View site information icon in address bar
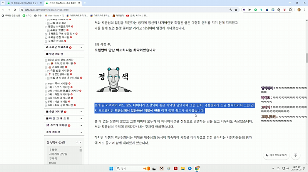The width and height of the screenshot is (308, 172). (x=22, y=10)
